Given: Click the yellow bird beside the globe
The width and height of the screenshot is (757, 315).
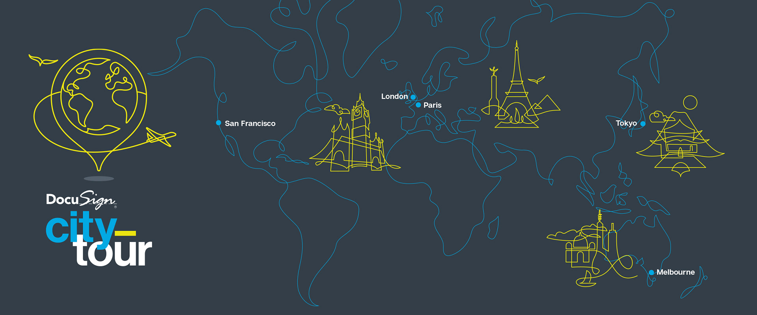Looking at the screenshot, I should [43, 60].
